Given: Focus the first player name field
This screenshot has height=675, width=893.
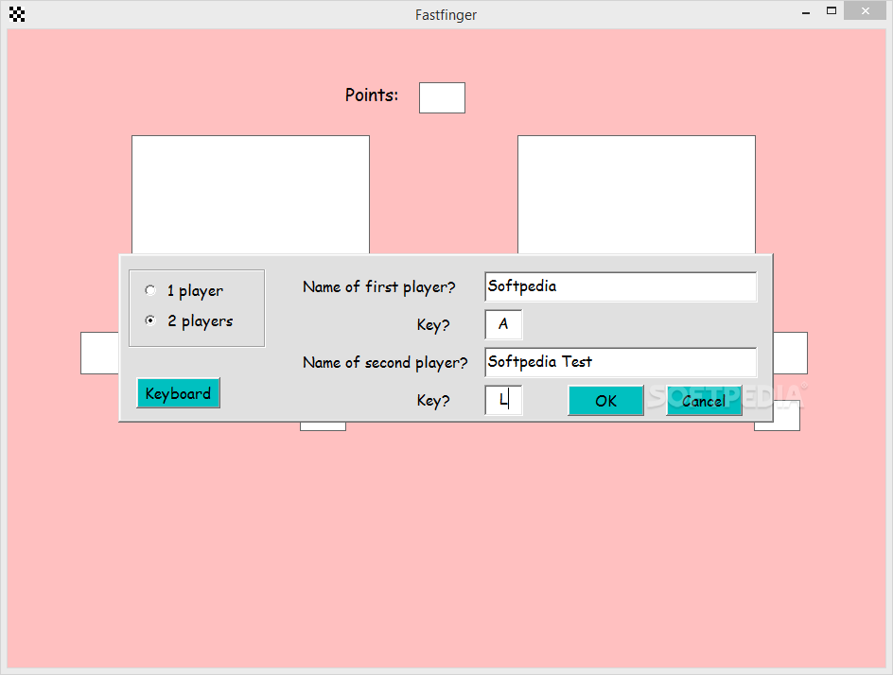Looking at the screenshot, I should 621,286.
